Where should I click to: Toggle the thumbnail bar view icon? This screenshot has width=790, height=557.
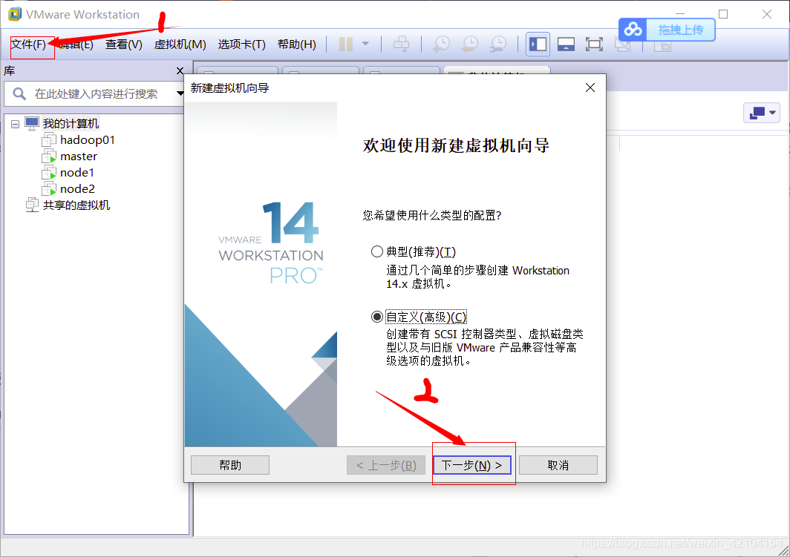click(x=566, y=45)
